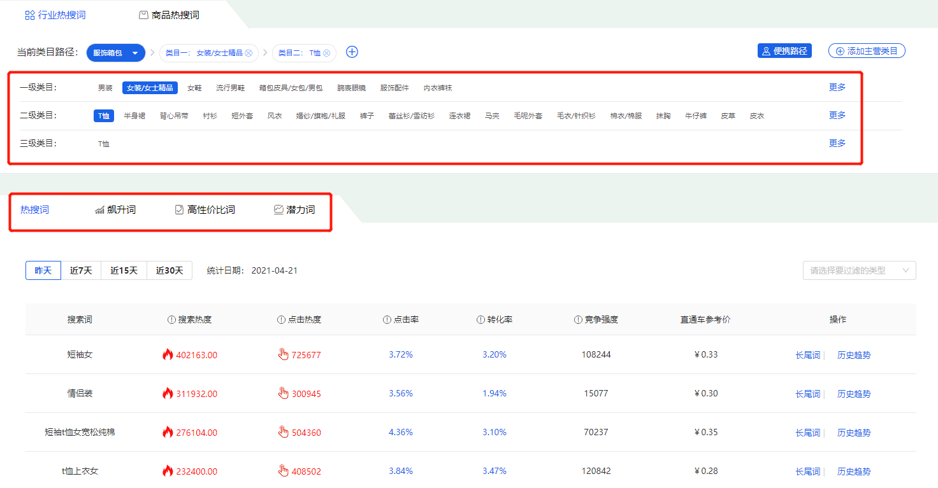The image size is (938, 488).
Task: Remove the 类目二 T恤 filter tag
Action: point(326,53)
